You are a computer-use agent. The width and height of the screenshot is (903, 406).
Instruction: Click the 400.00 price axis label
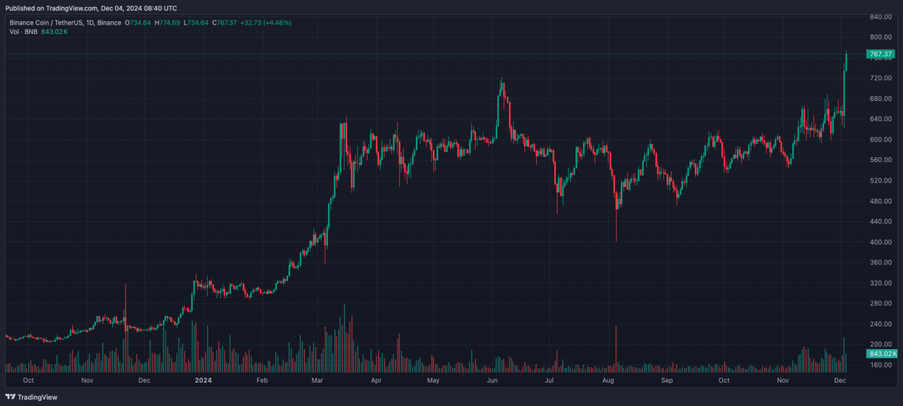tap(881, 242)
